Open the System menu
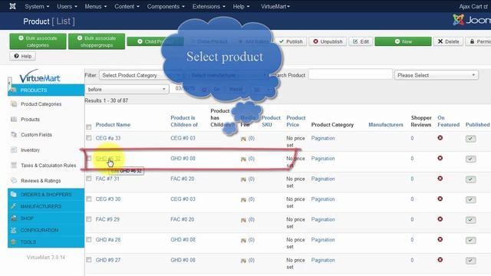 coord(37,6)
